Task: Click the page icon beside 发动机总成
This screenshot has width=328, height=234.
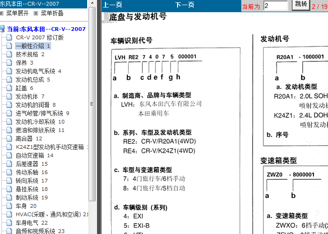Action: [9, 80]
